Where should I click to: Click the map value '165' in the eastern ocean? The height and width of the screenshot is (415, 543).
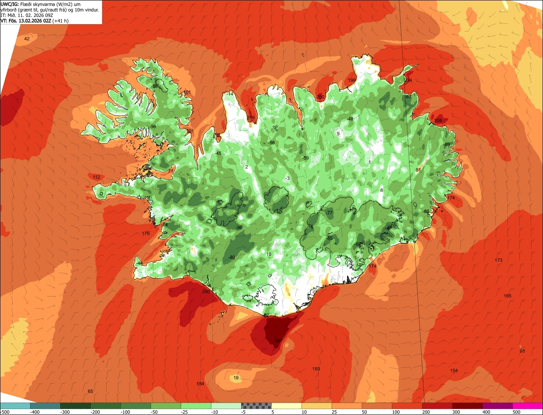[507, 296]
